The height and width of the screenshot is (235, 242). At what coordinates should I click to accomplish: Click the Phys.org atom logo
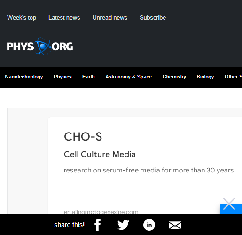pos(40,47)
